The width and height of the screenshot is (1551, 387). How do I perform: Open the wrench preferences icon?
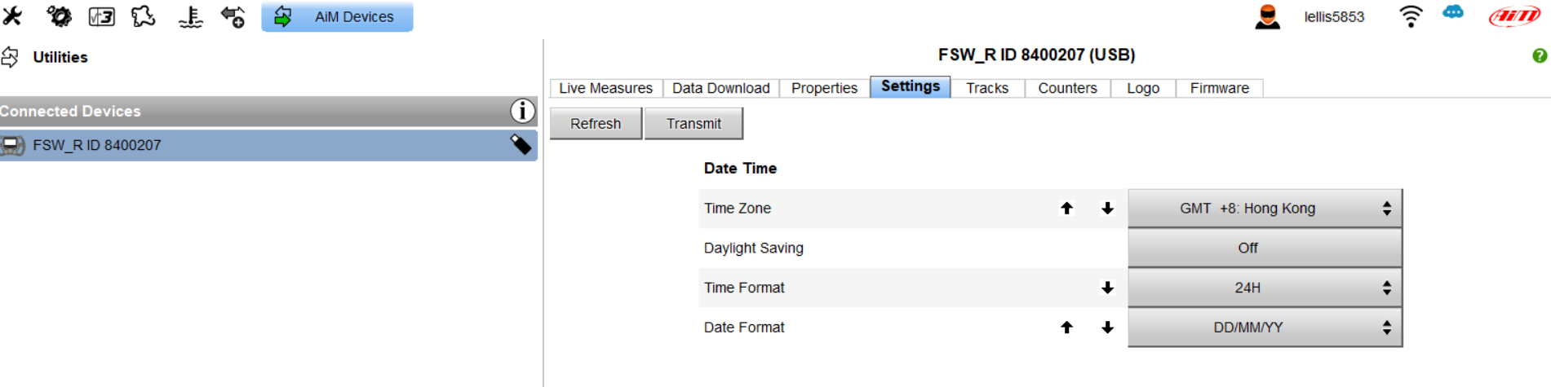pyautogui.click(x=13, y=16)
